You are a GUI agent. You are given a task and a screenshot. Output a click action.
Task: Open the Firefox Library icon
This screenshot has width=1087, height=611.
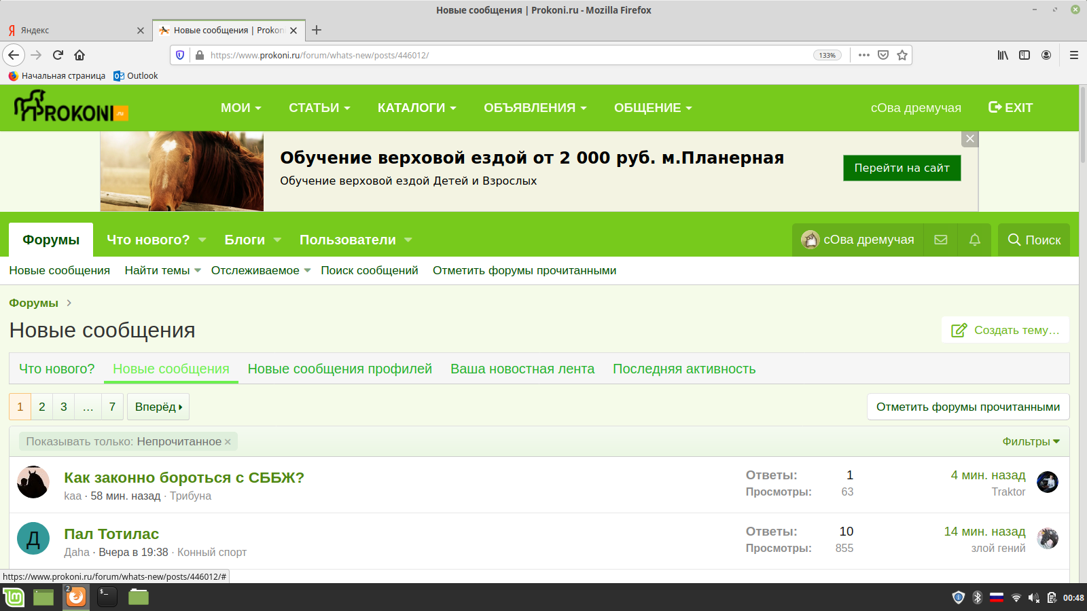1003,55
